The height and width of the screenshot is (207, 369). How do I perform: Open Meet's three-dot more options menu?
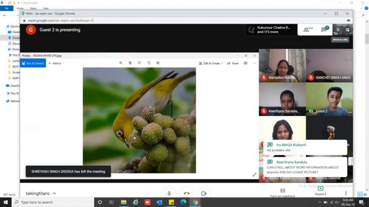[x=346, y=193]
